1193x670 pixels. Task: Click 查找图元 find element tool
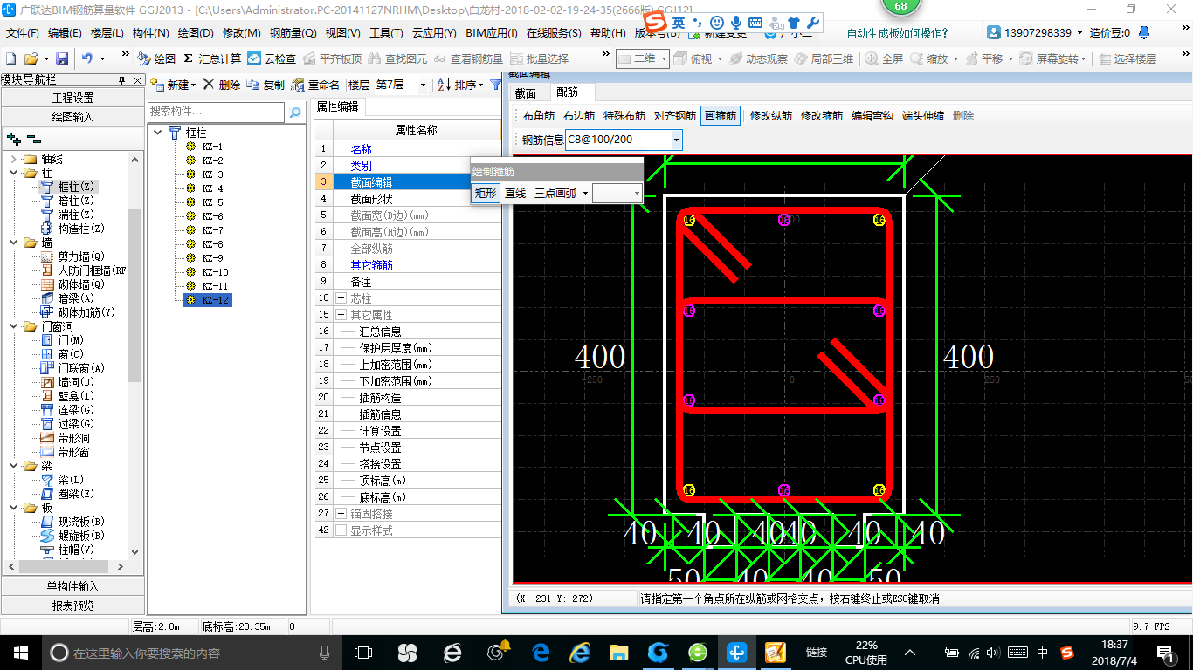coord(397,58)
